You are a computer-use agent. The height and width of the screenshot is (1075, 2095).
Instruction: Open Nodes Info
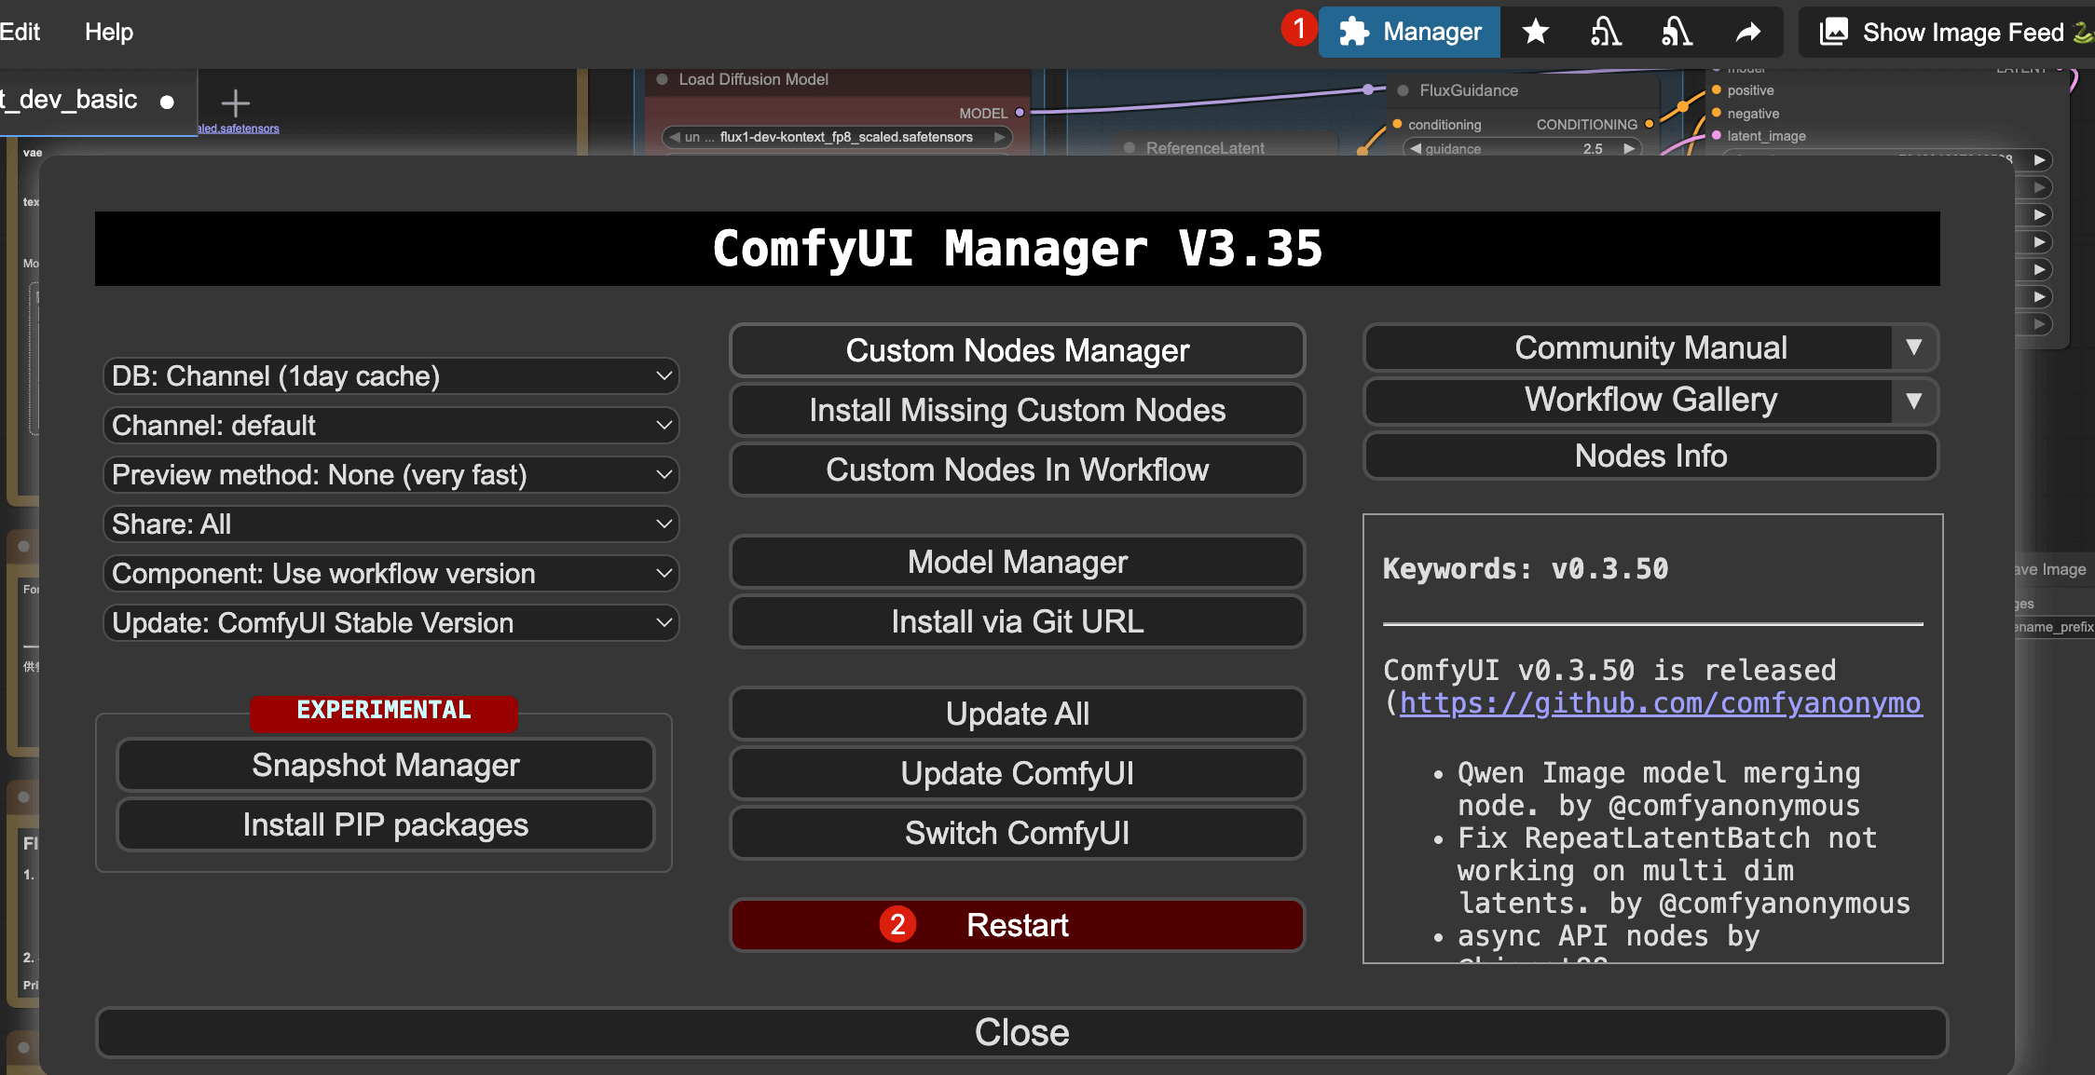click(x=1650, y=456)
